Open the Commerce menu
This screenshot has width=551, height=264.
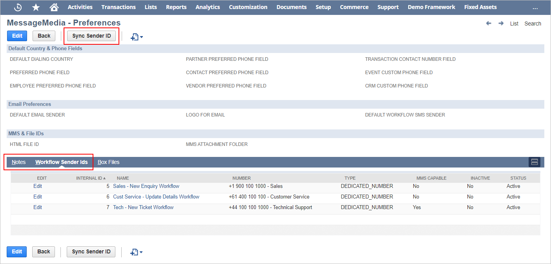pos(354,7)
